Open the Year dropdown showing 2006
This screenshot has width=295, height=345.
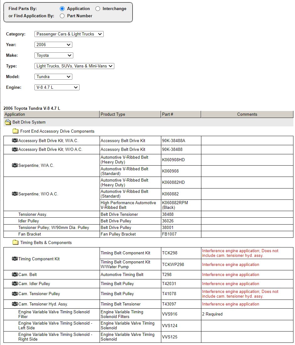[53, 45]
